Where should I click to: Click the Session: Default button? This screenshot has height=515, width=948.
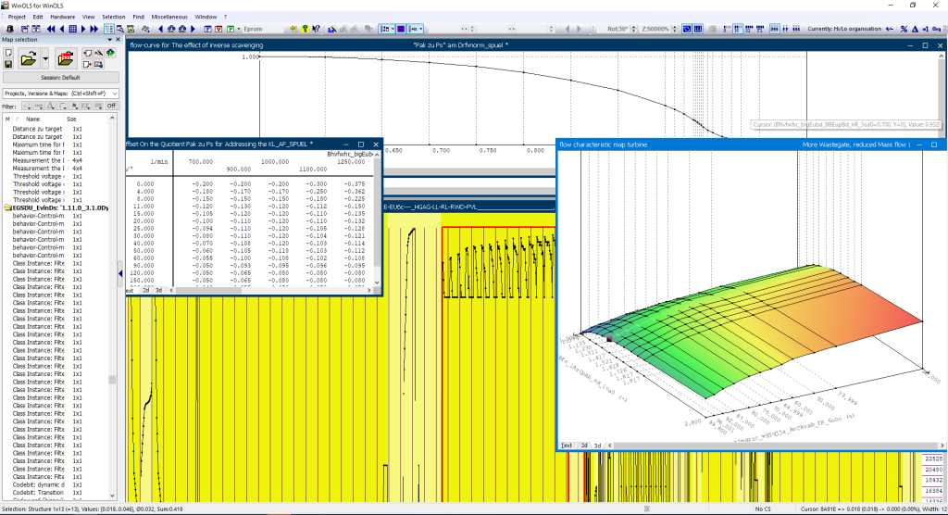(x=60, y=78)
